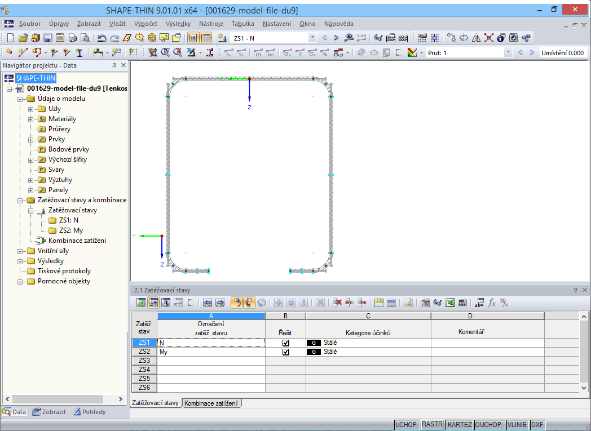Create a new model file
591x431 pixels.
(x=11, y=38)
